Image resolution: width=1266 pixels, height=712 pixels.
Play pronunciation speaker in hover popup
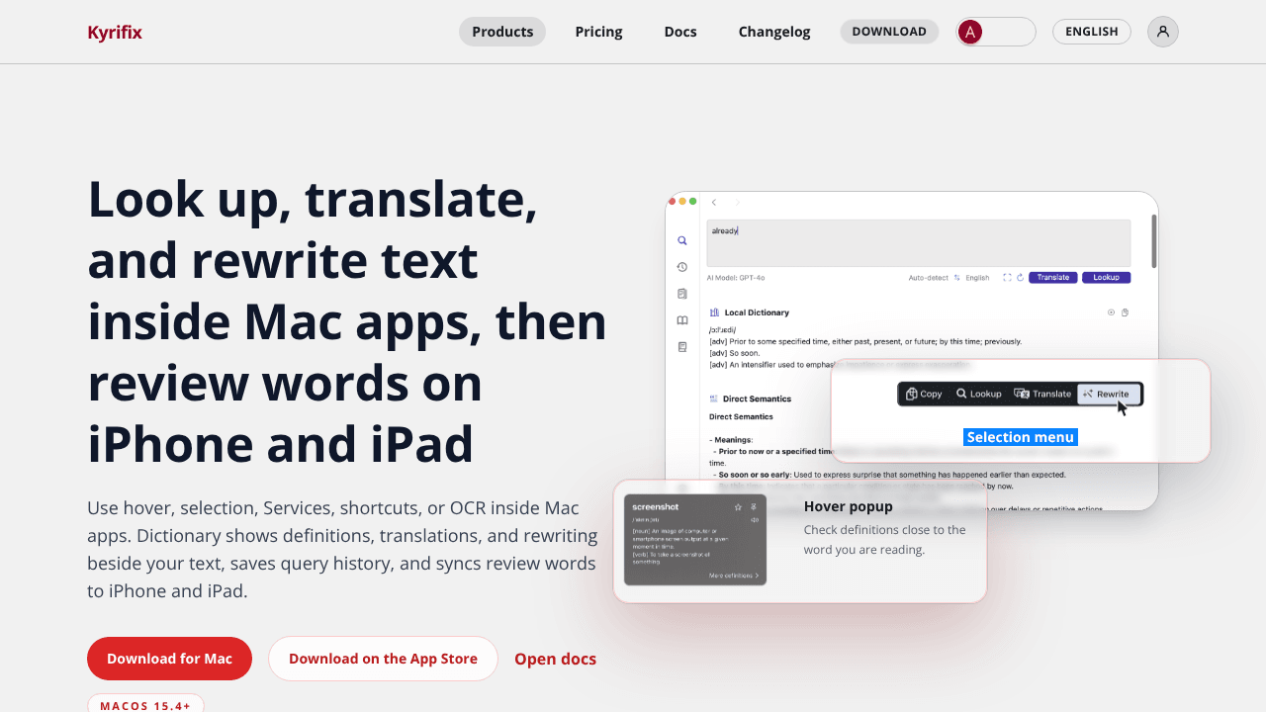point(754,519)
